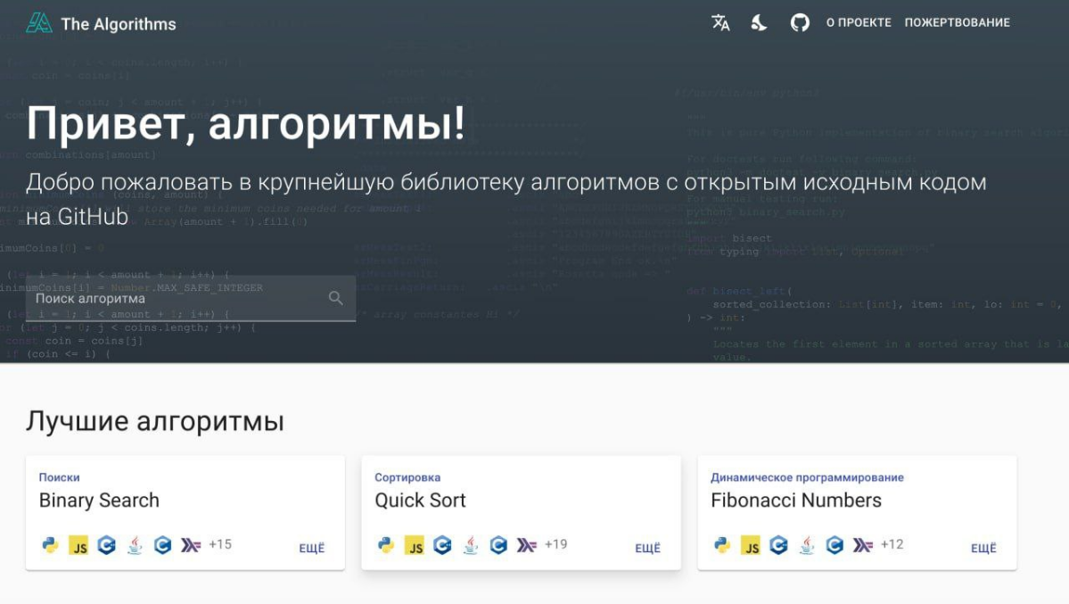Toggle dark mode with the moon icon
Image resolution: width=1069 pixels, height=604 pixels.
pyautogui.click(x=759, y=22)
